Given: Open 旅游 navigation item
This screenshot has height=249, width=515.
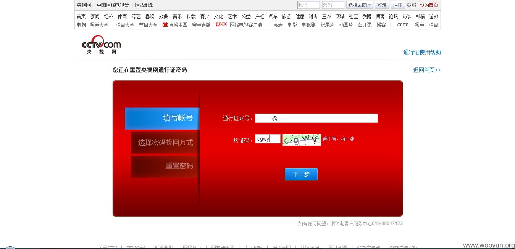Looking at the screenshot, I should [x=286, y=16].
